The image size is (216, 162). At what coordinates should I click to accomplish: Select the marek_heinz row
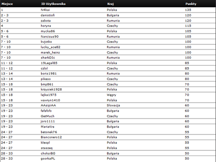[108, 53]
